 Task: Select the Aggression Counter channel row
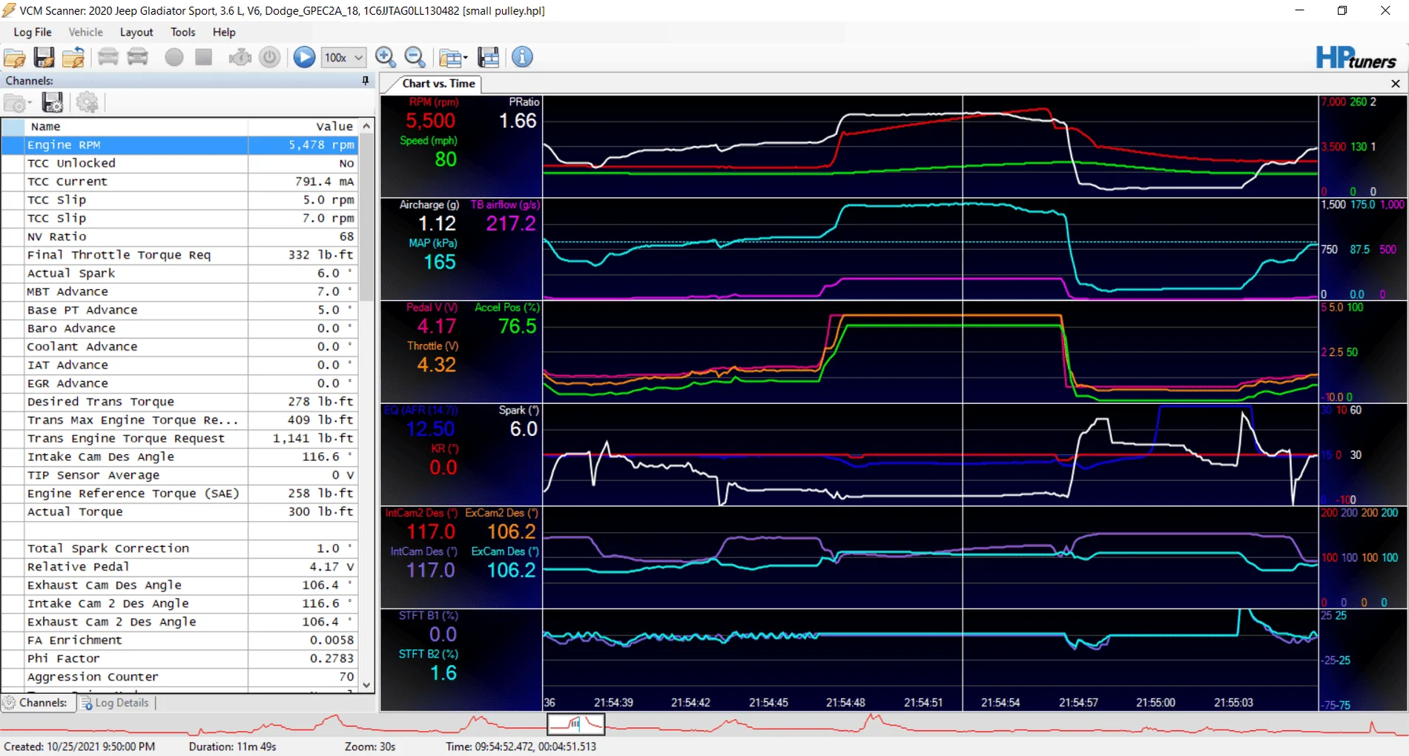[180, 677]
